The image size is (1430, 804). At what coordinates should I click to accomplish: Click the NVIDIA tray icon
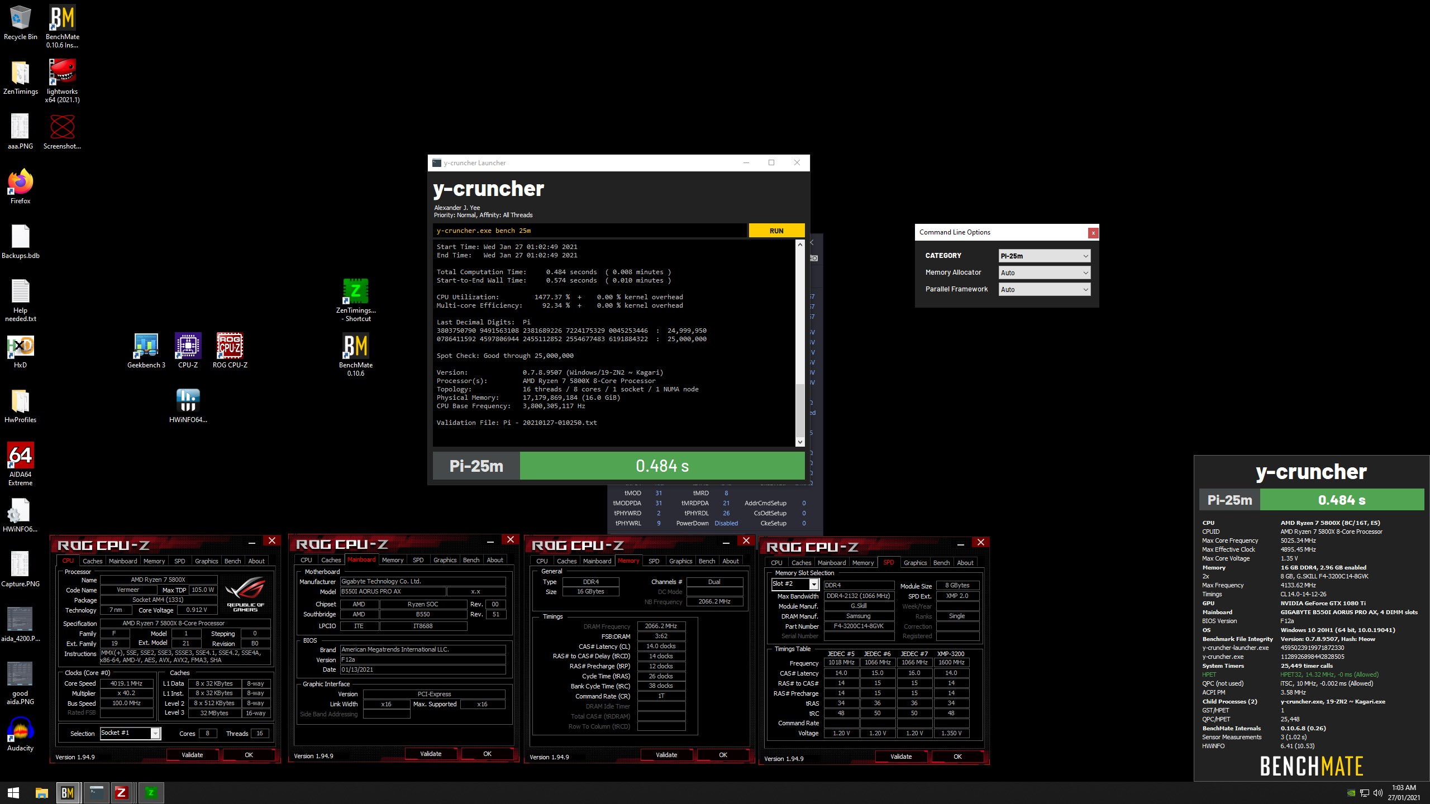coord(1351,793)
